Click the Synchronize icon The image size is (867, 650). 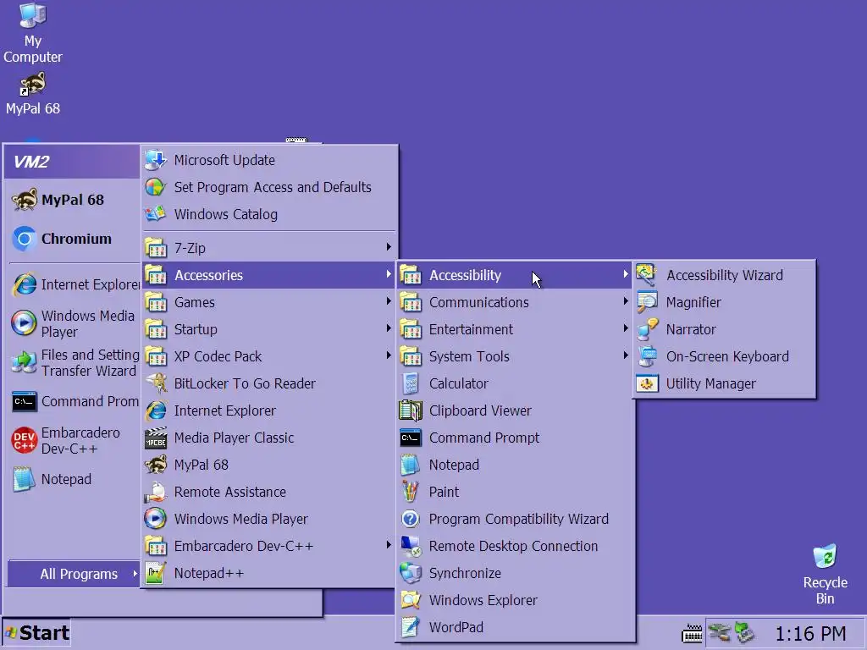click(411, 573)
